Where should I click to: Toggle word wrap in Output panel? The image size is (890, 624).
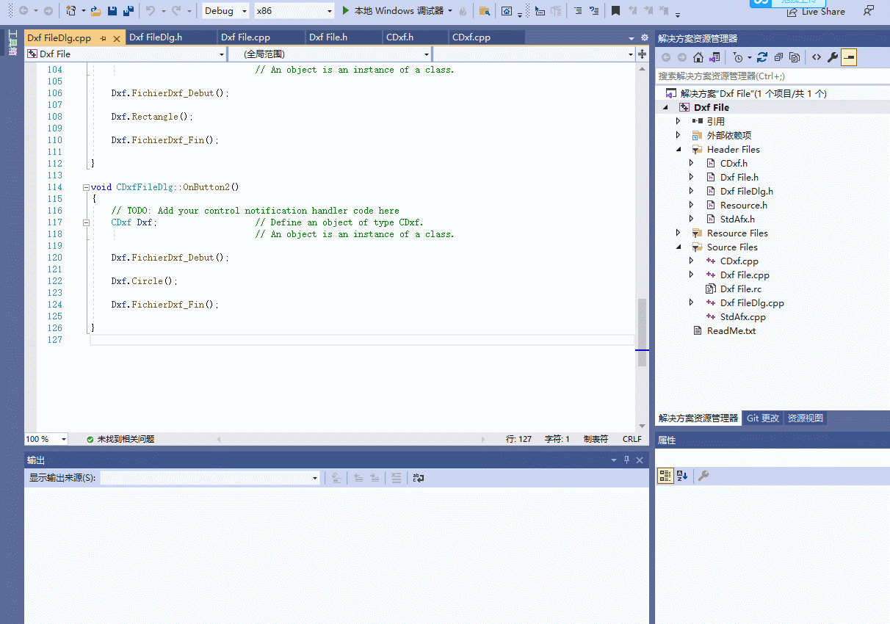(x=419, y=478)
